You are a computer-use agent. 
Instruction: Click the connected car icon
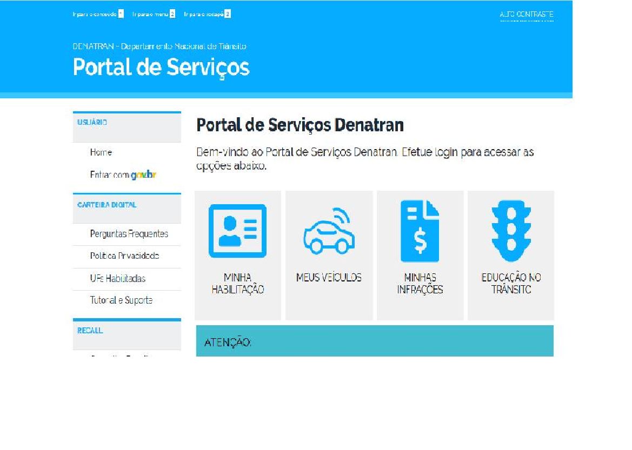click(x=329, y=231)
